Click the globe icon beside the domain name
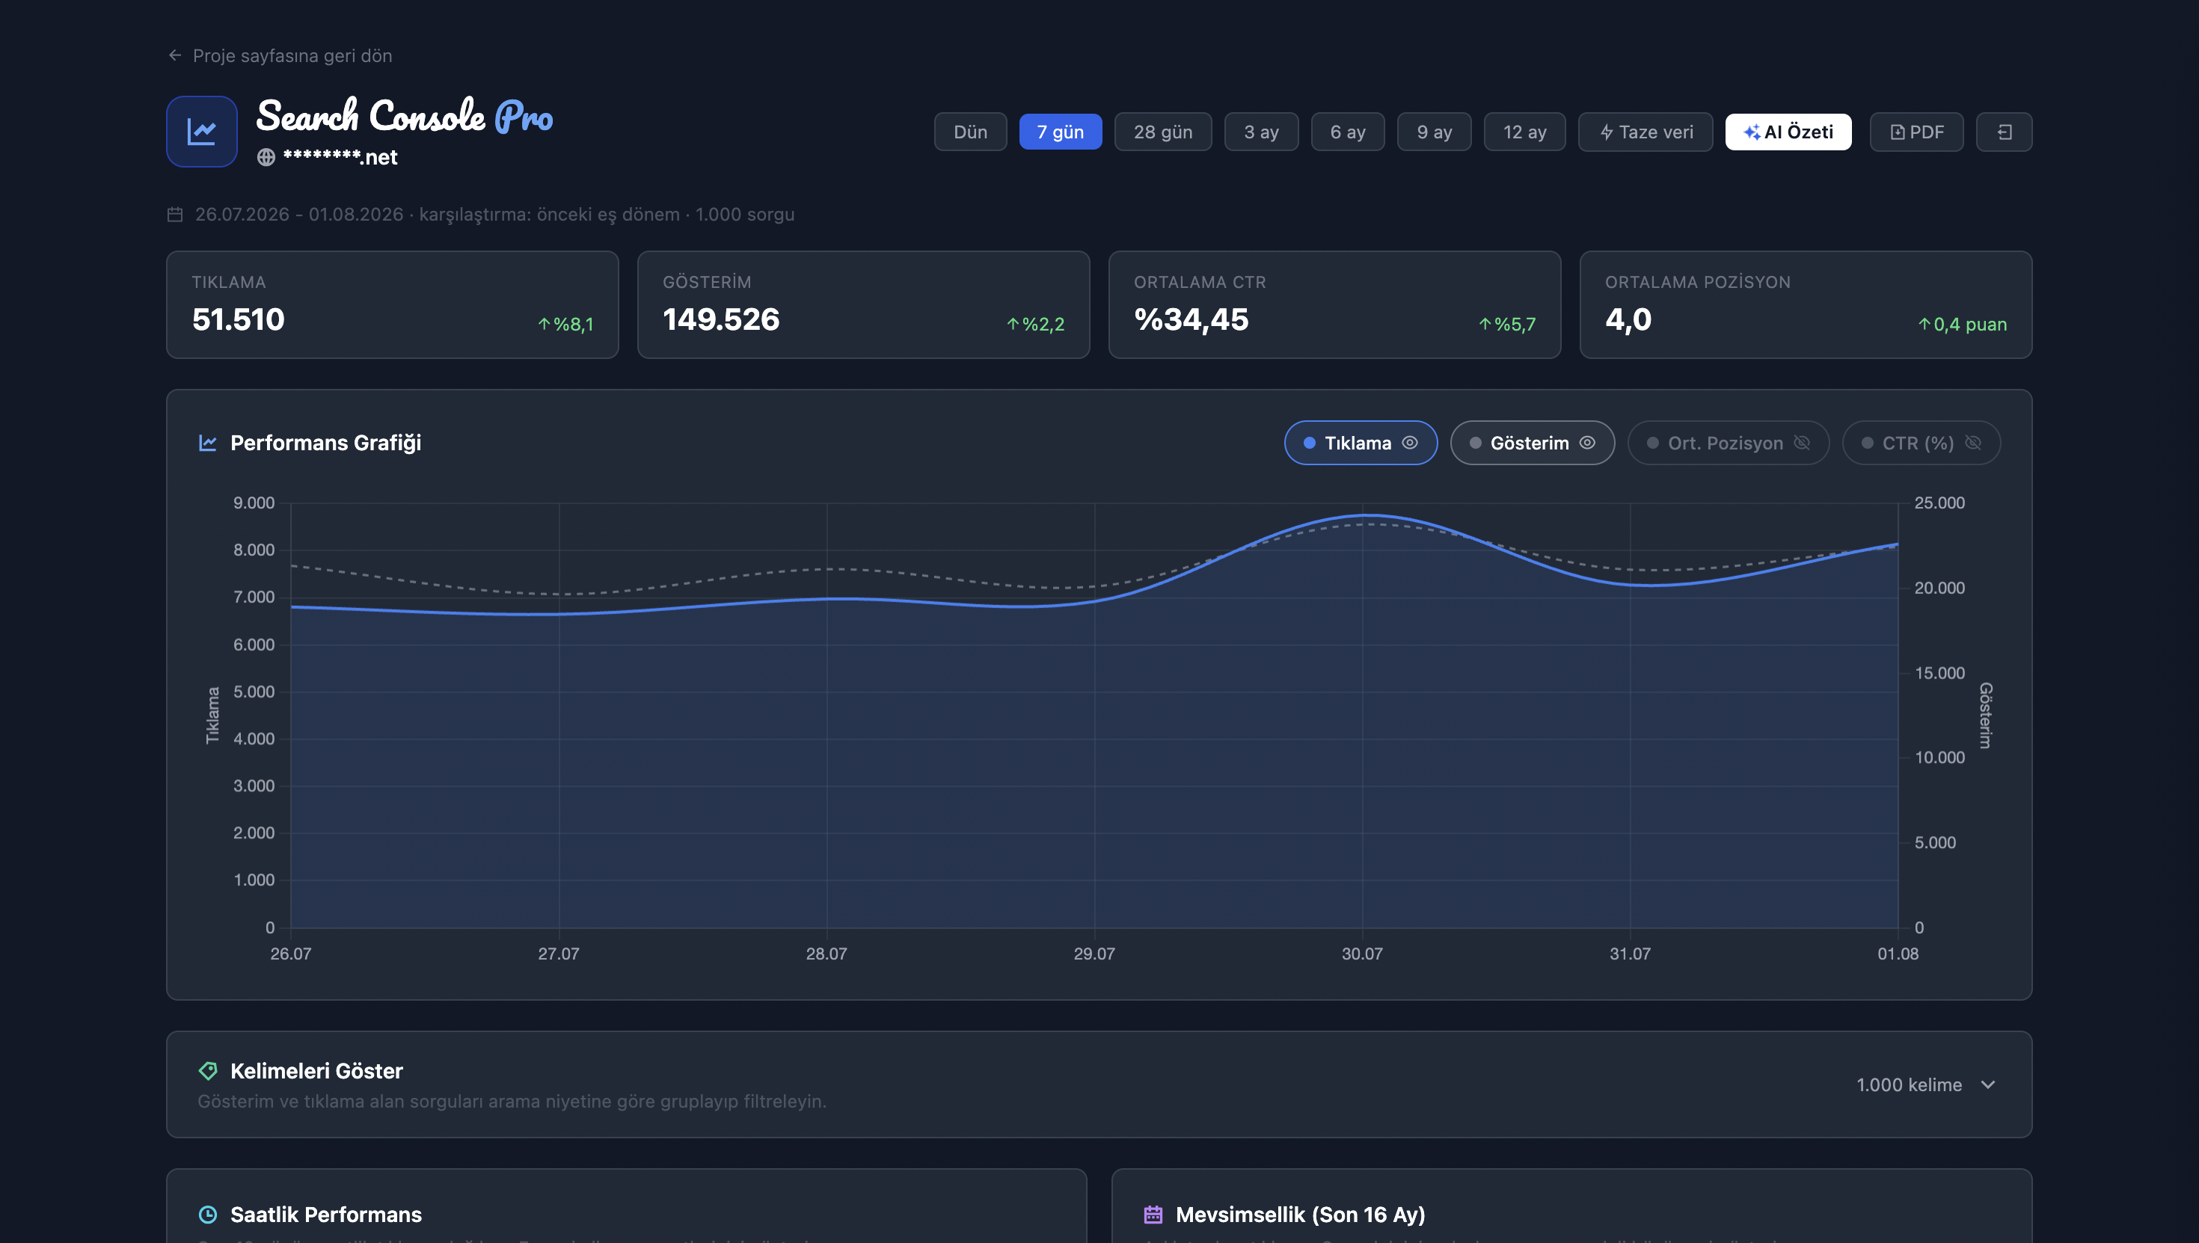 (266, 157)
